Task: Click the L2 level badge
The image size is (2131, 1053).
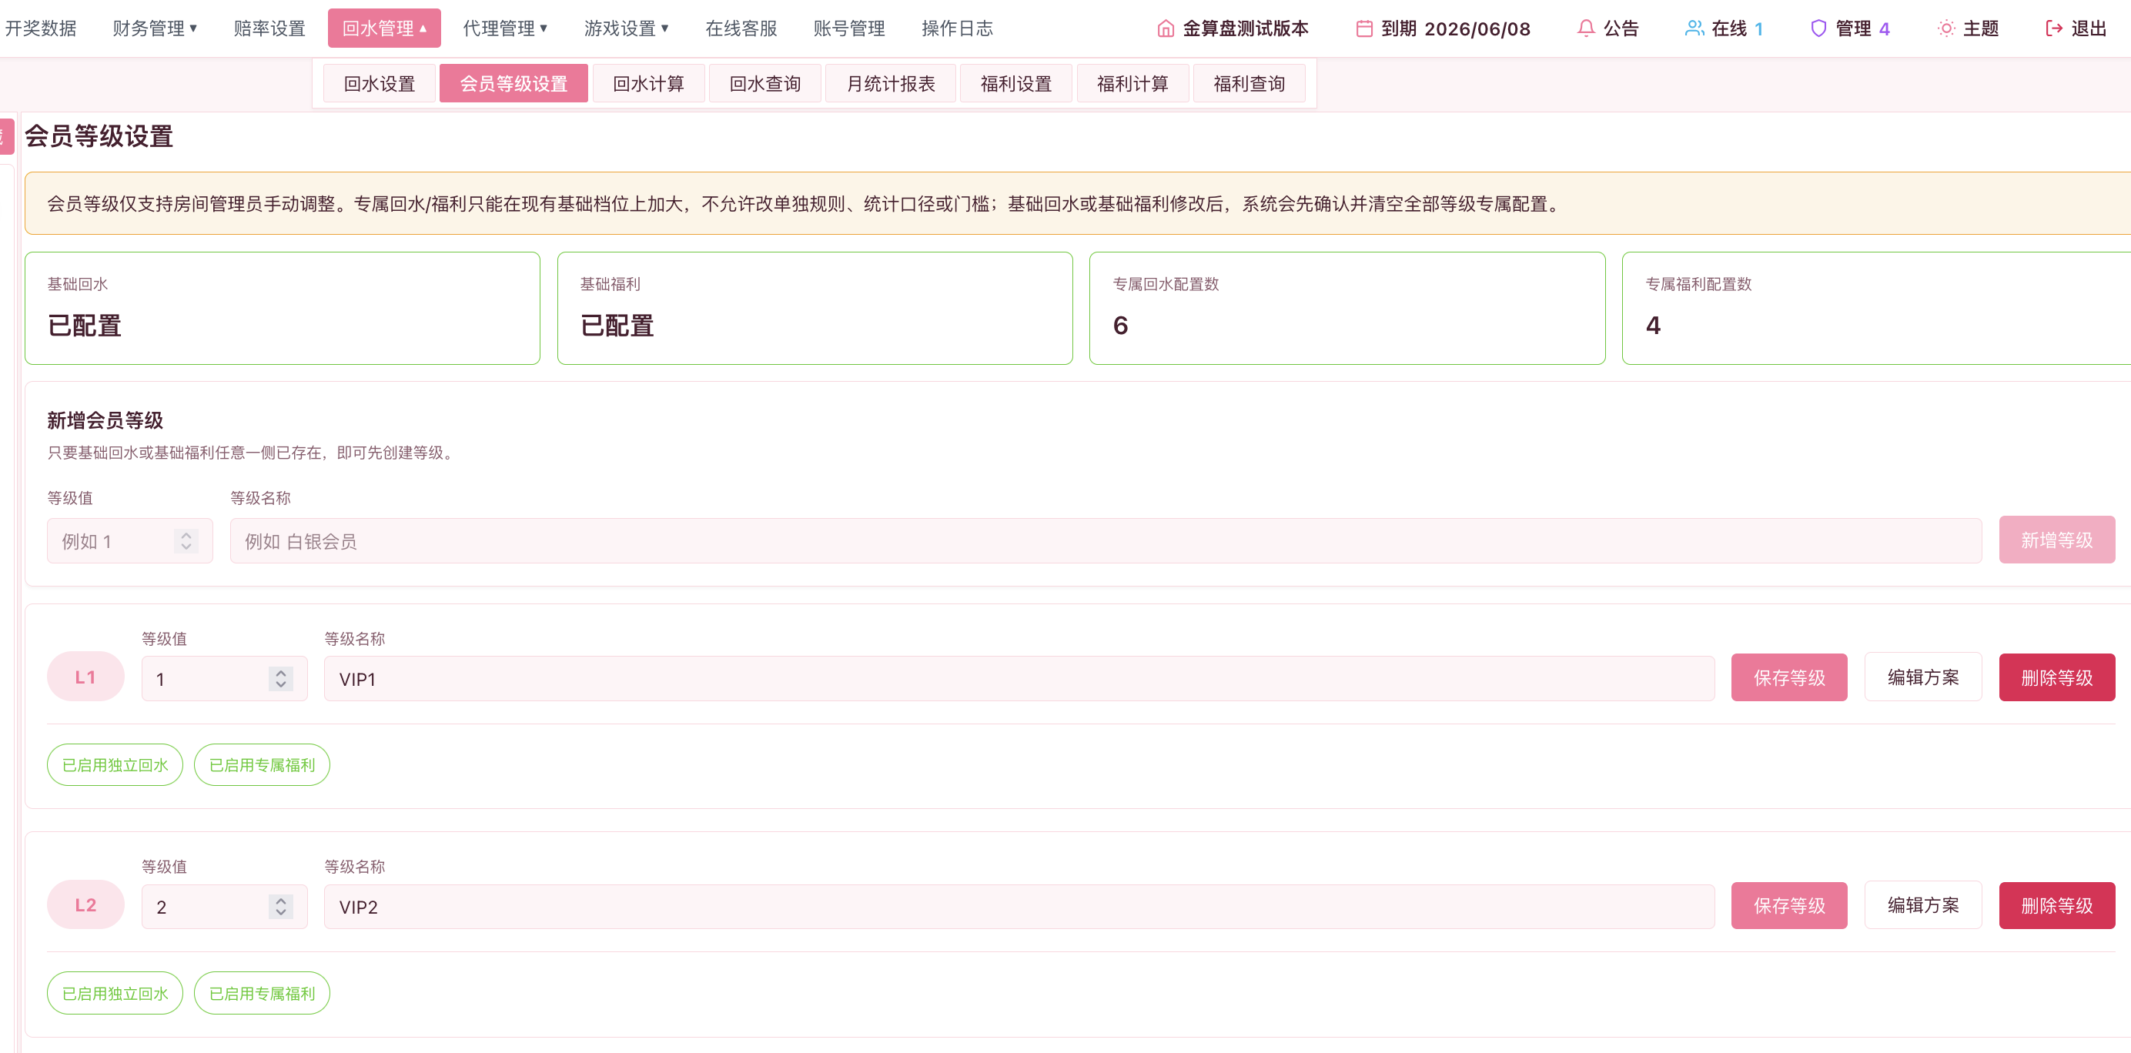Action: click(85, 904)
